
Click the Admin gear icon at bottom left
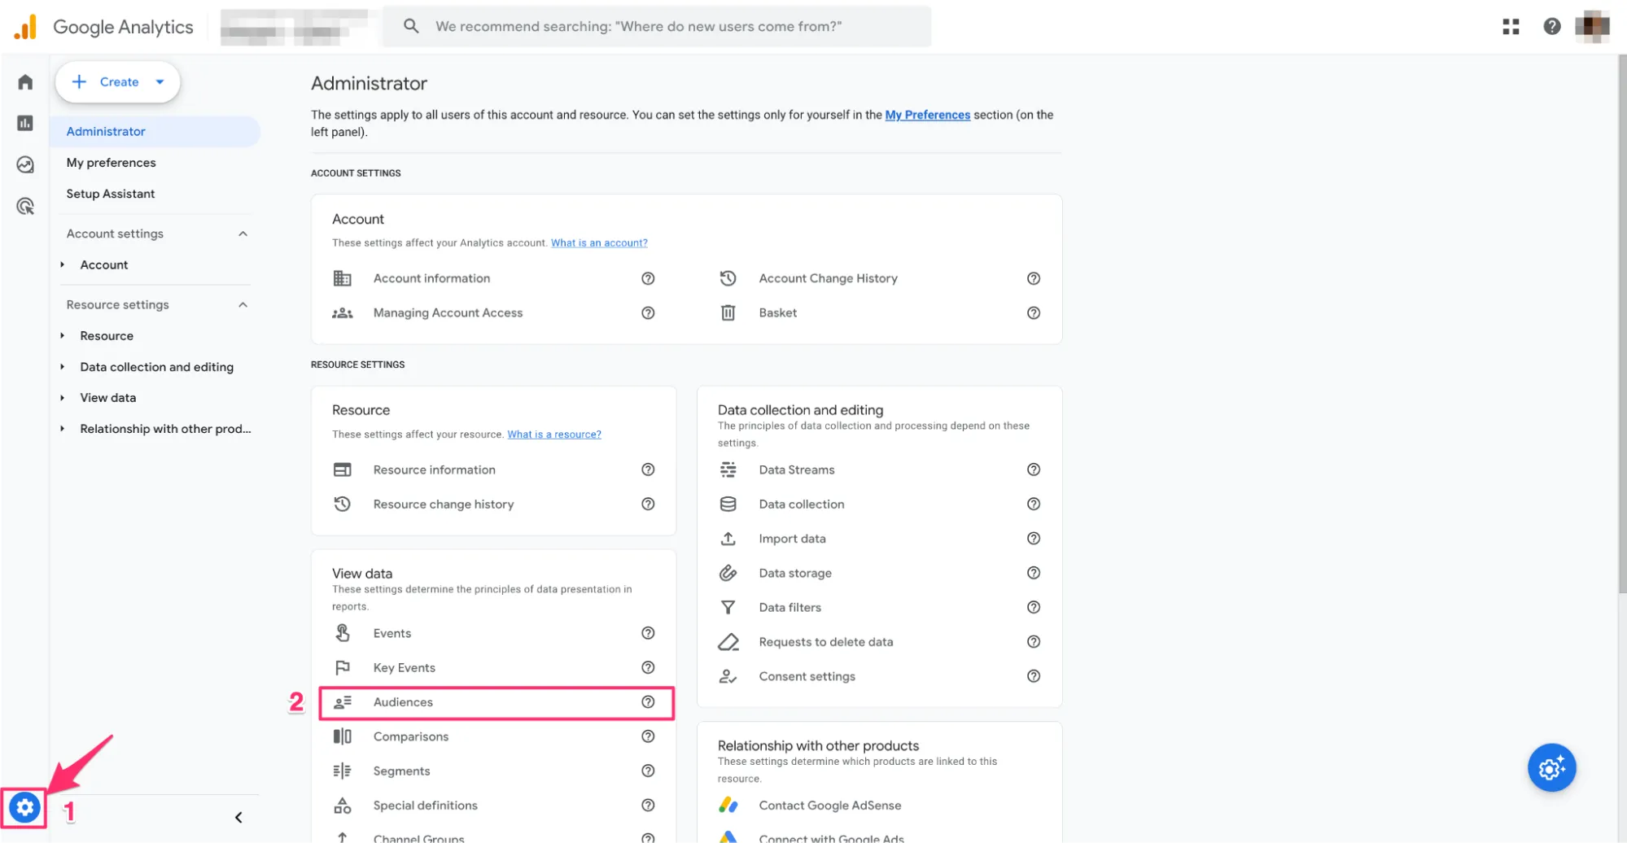(24, 808)
